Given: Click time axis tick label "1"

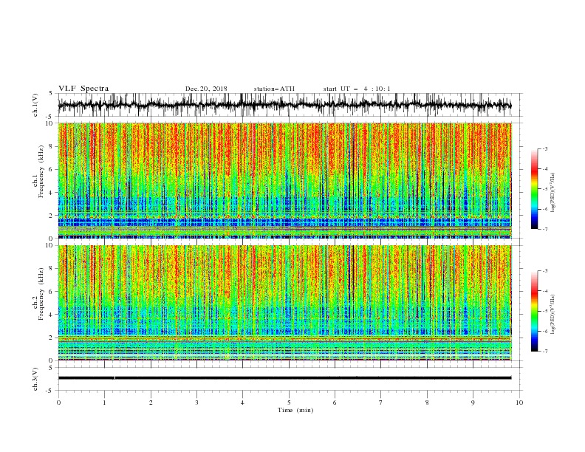Looking at the screenshot, I should [x=104, y=403].
